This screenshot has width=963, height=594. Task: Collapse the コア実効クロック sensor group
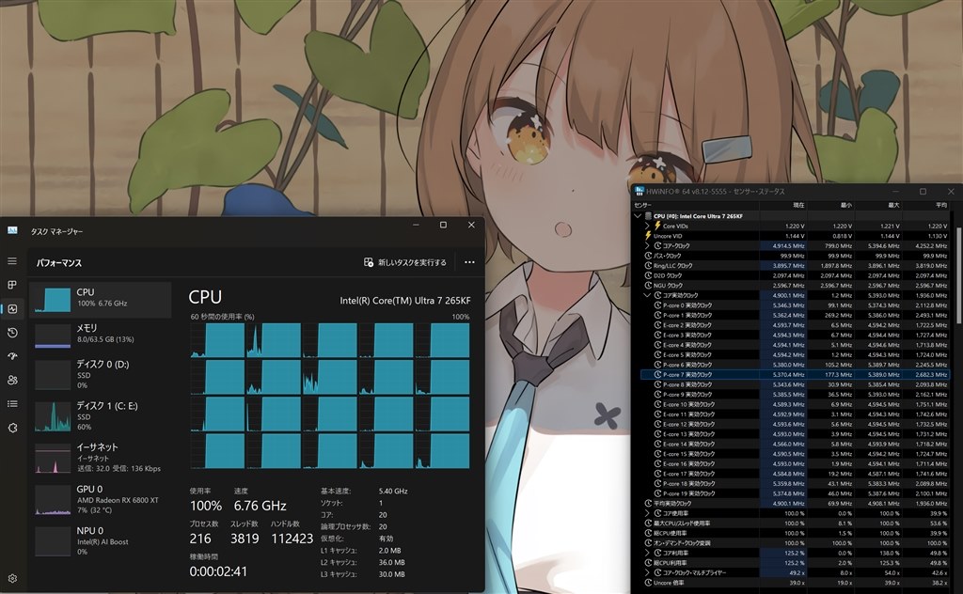coord(647,294)
